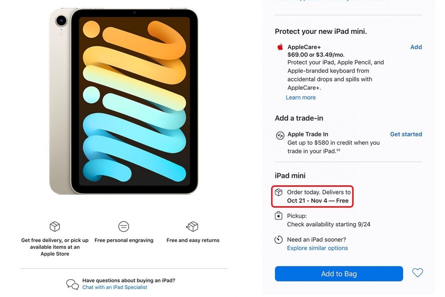Click Get started for Apple Trade In
This screenshot has height=297, width=445.
click(x=406, y=134)
